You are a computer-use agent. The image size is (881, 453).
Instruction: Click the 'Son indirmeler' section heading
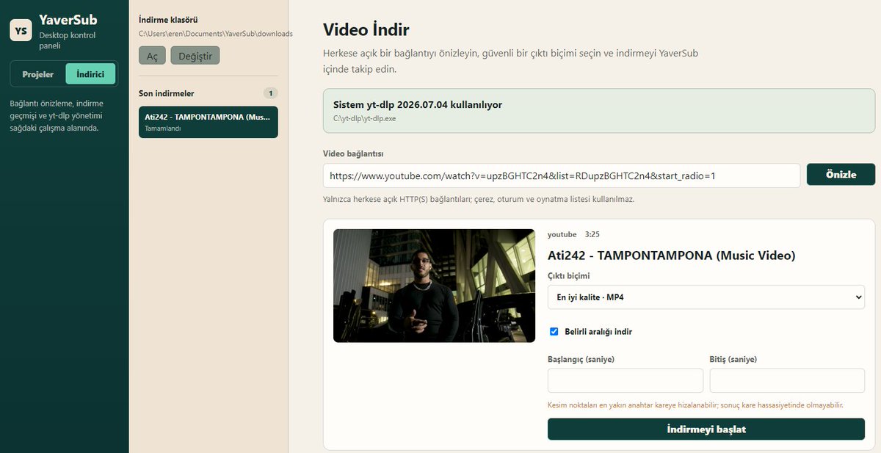[x=167, y=94]
